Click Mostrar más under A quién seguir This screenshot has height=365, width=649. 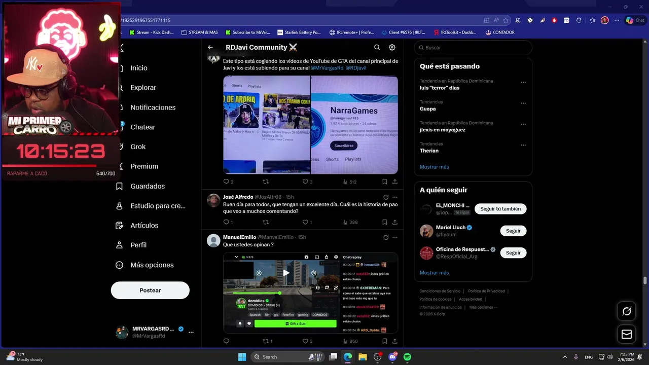point(434,273)
